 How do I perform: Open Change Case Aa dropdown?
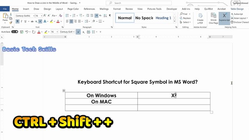(54, 16)
